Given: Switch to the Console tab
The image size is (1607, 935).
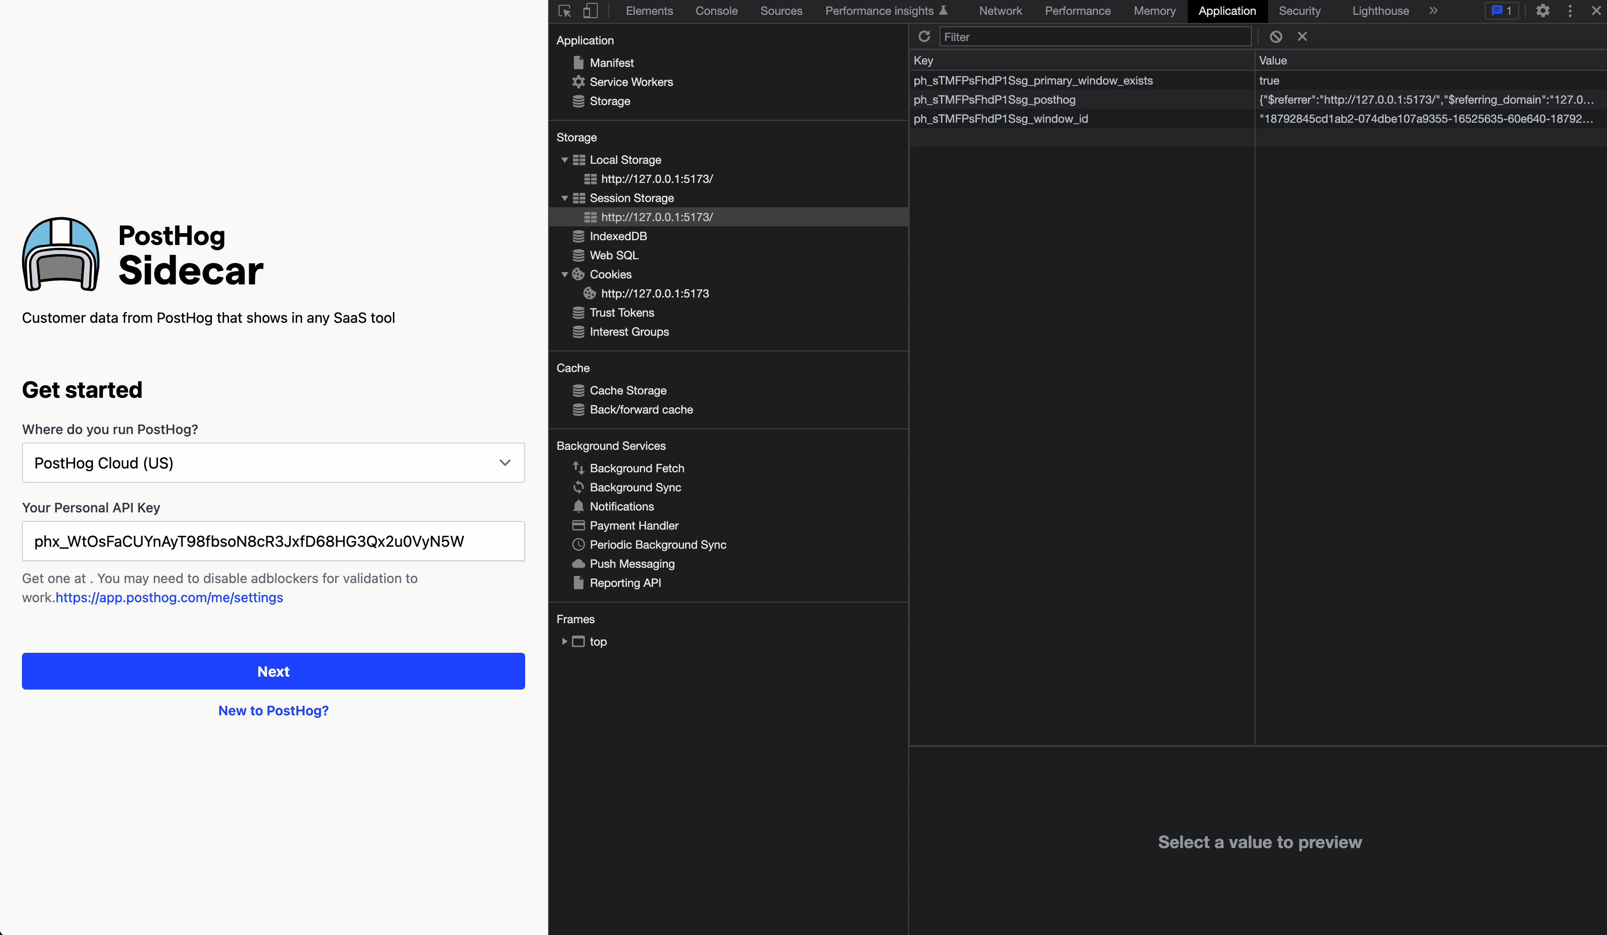Looking at the screenshot, I should point(716,11).
